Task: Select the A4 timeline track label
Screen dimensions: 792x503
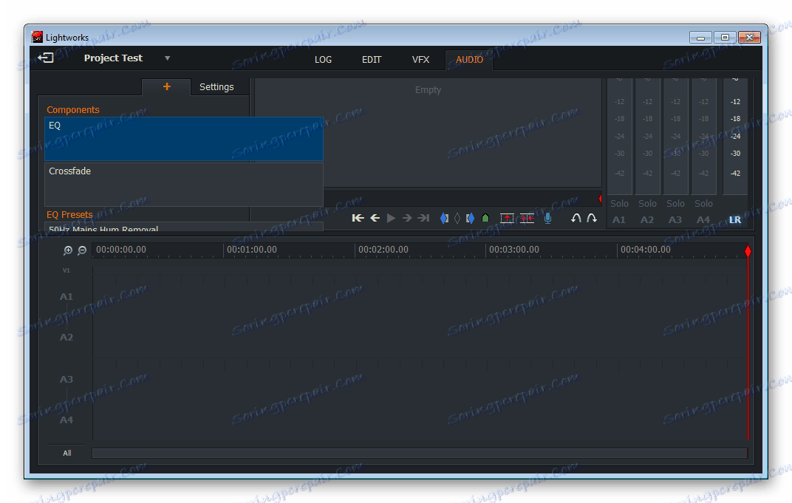Action: point(66,420)
